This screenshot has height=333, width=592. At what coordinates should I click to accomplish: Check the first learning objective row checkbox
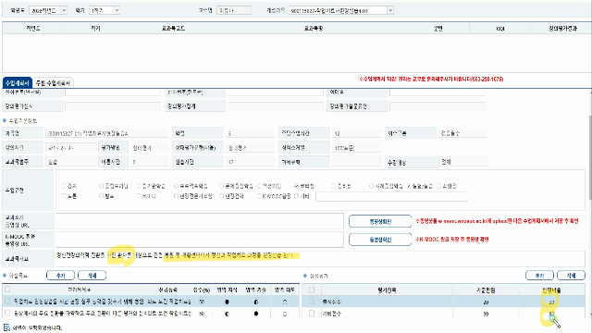click(7, 302)
